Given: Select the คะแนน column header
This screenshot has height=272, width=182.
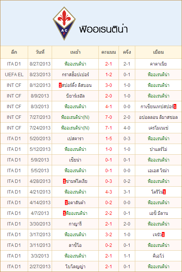Looking at the screenshot, I should coord(109,52).
